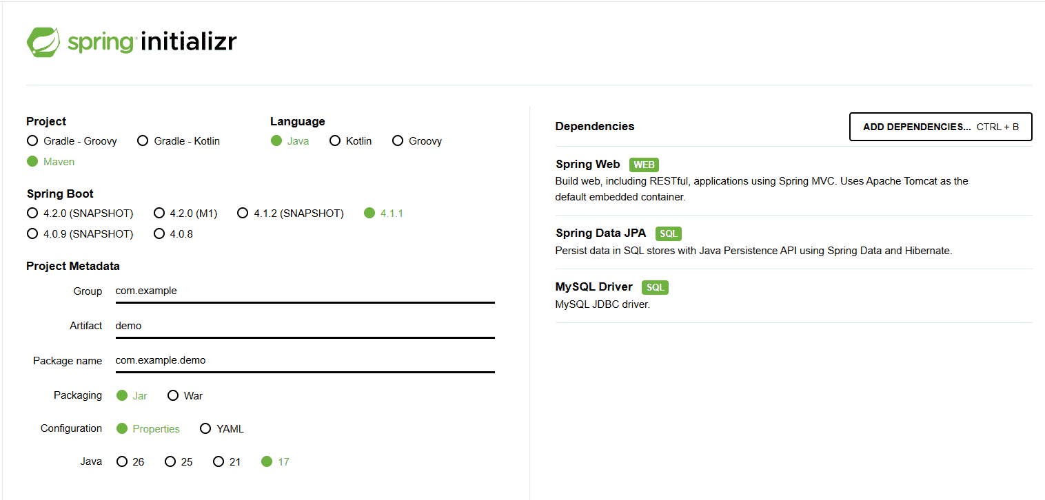The image size is (1045, 500).
Task: Select the Gradle - Groovy project option
Action: pos(72,141)
